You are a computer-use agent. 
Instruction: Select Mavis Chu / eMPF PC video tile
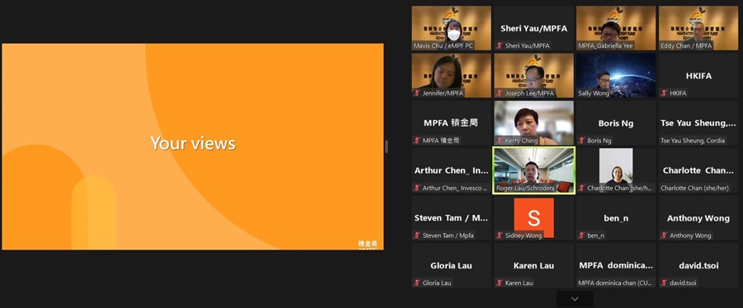(x=451, y=28)
